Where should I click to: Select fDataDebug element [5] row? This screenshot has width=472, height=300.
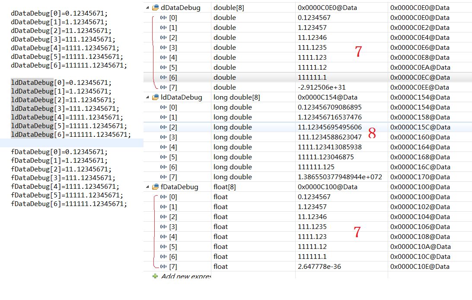pos(308,246)
